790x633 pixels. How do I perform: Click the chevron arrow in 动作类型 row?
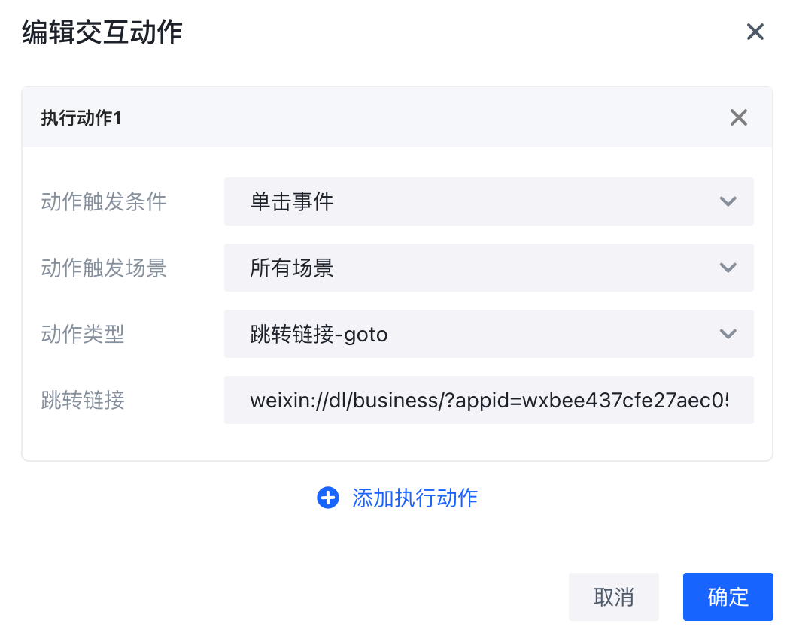[x=727, y=334]
